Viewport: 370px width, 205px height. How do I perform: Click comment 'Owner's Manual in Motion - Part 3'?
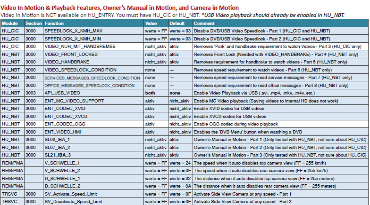[x=280, y=155]
